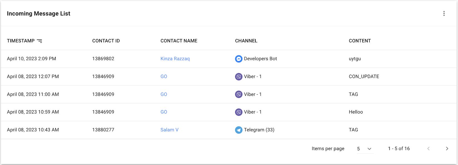Open contact Kinza Razzaq

coord(175,59)
